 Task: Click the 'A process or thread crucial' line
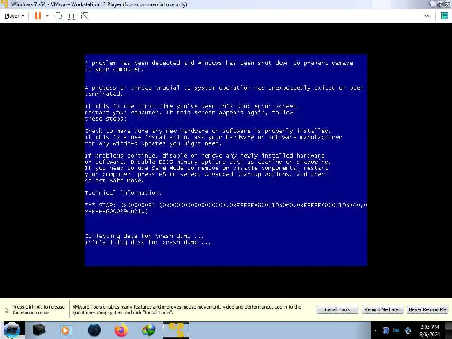coord(224,88)
